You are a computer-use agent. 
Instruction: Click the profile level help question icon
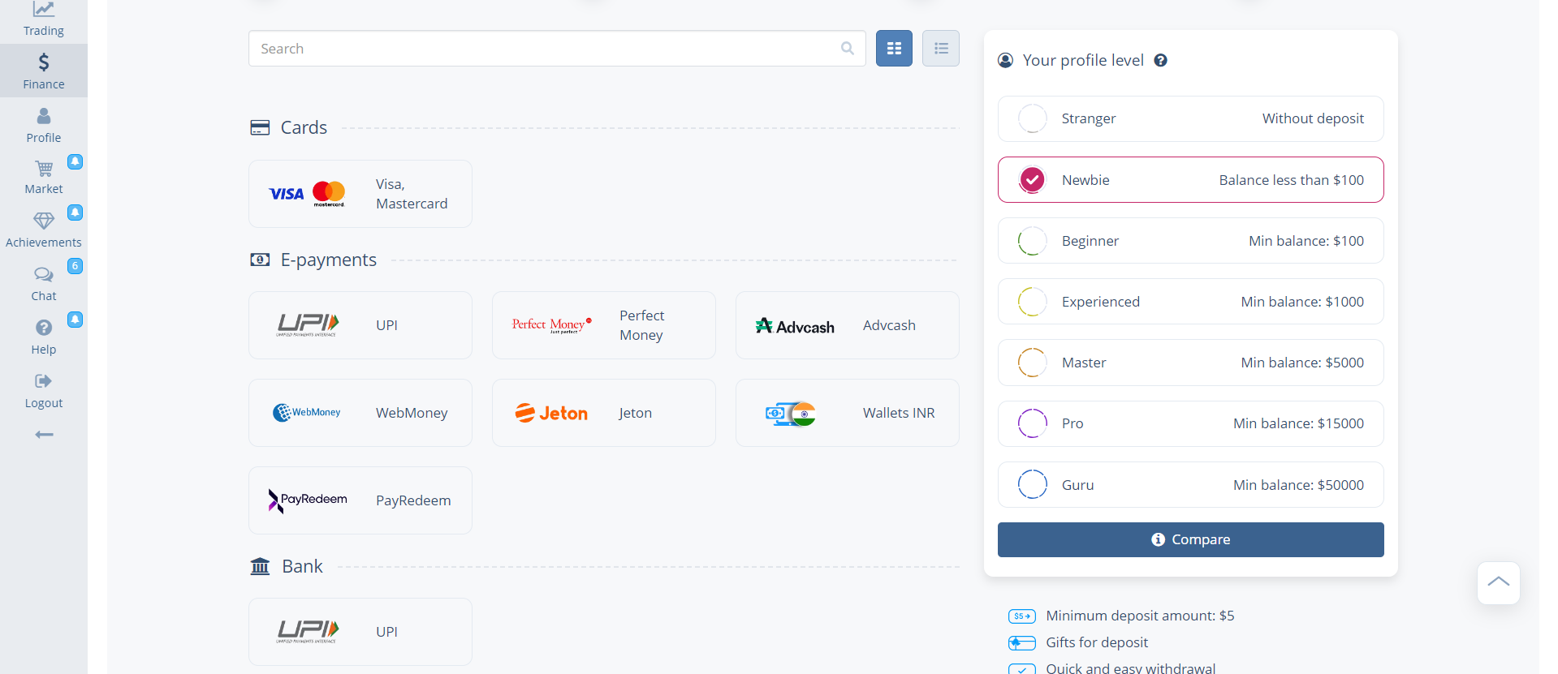[x=1161, y=60]
